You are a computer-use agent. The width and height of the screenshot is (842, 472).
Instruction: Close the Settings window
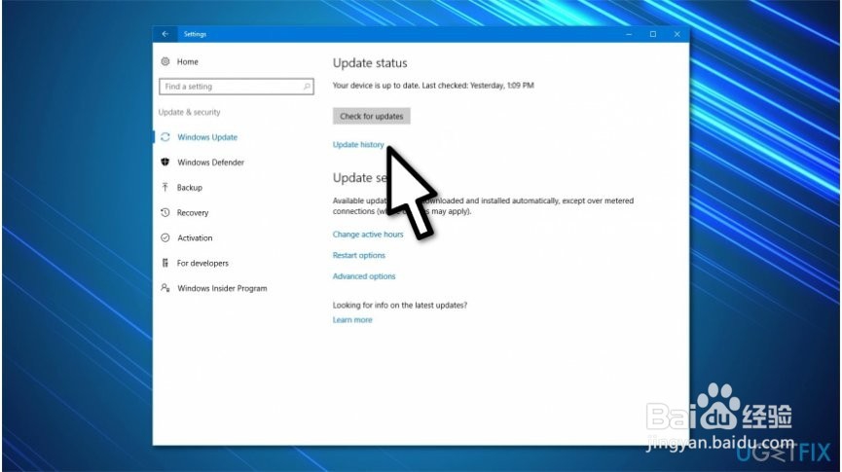click(677, 34)
